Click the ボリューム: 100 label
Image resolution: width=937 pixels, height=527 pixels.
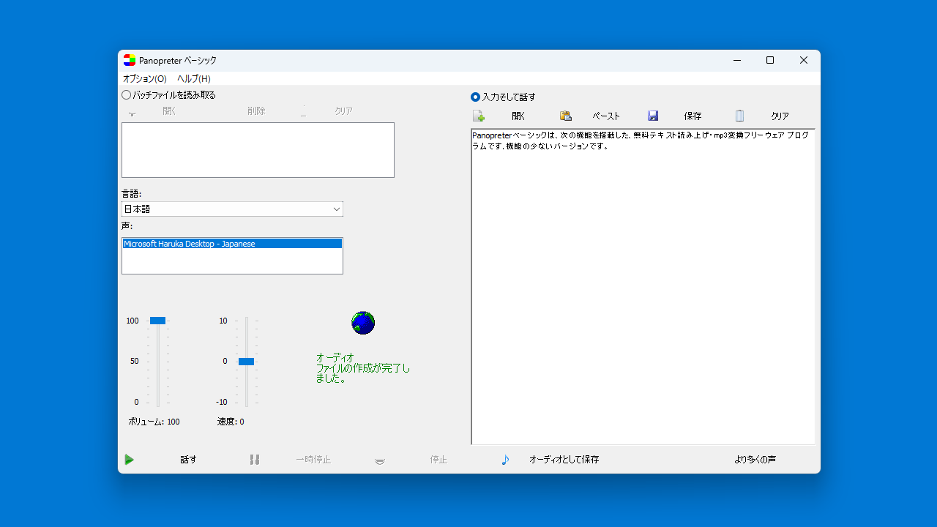154,422
